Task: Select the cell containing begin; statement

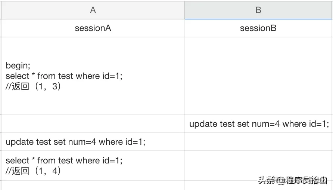Action: pos(93,76)
